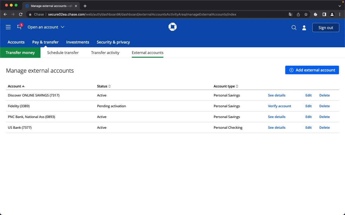The height and width of the screenshot is (215, 345).
Task: Open the search magnifier icon
Action: pyautogui.click(x=294, y=28)
